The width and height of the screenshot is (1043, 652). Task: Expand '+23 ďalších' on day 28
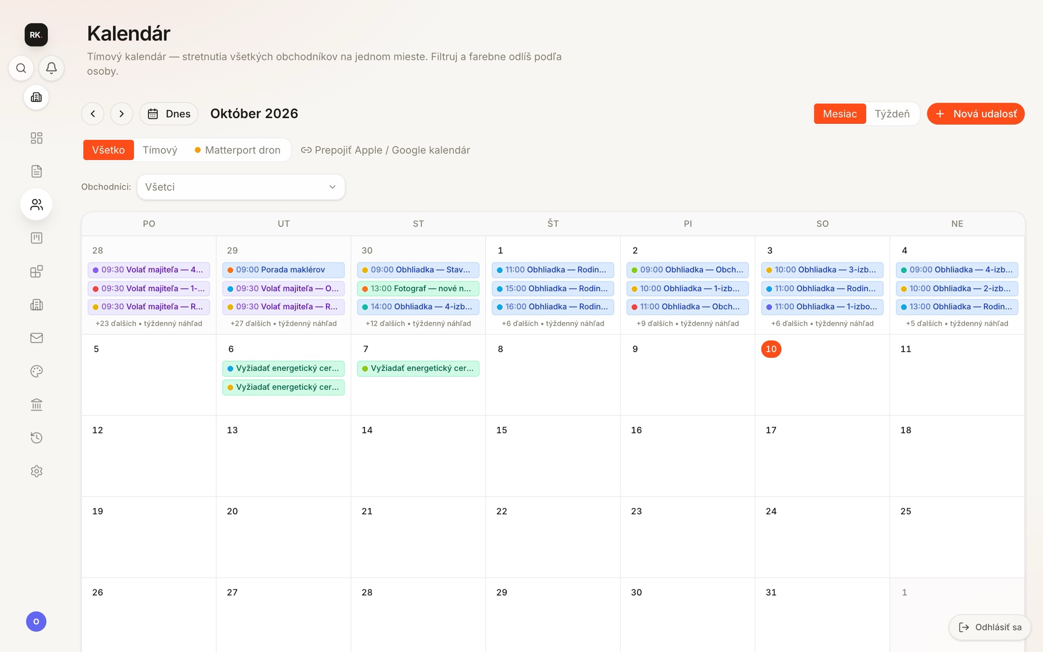pos(149,323)
